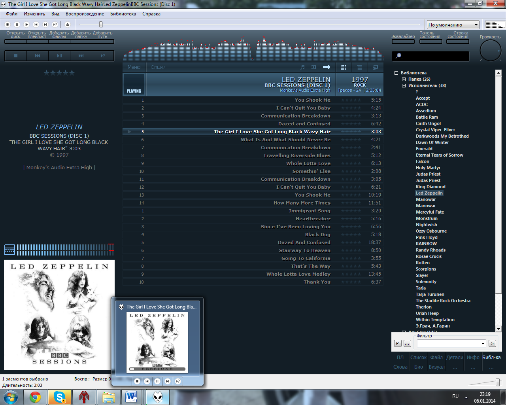The width and height of the screenshot is (506, 405).
Task: Click the arrow-into-box icon above the playlist
Action: pos(314,67)
